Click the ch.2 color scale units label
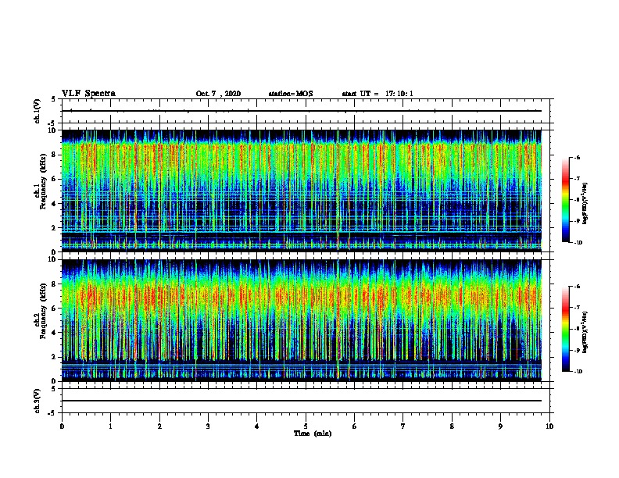Image resolution: width=619 pixels, height=478 pixels. (x=585, y=333)
